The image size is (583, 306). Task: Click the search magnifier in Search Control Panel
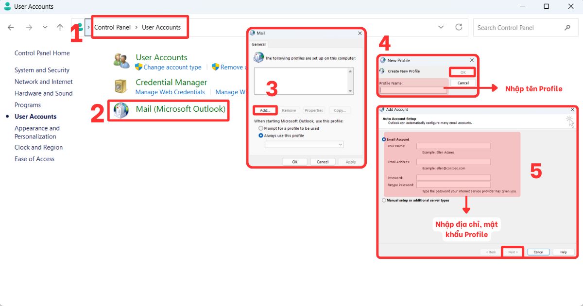567,27
